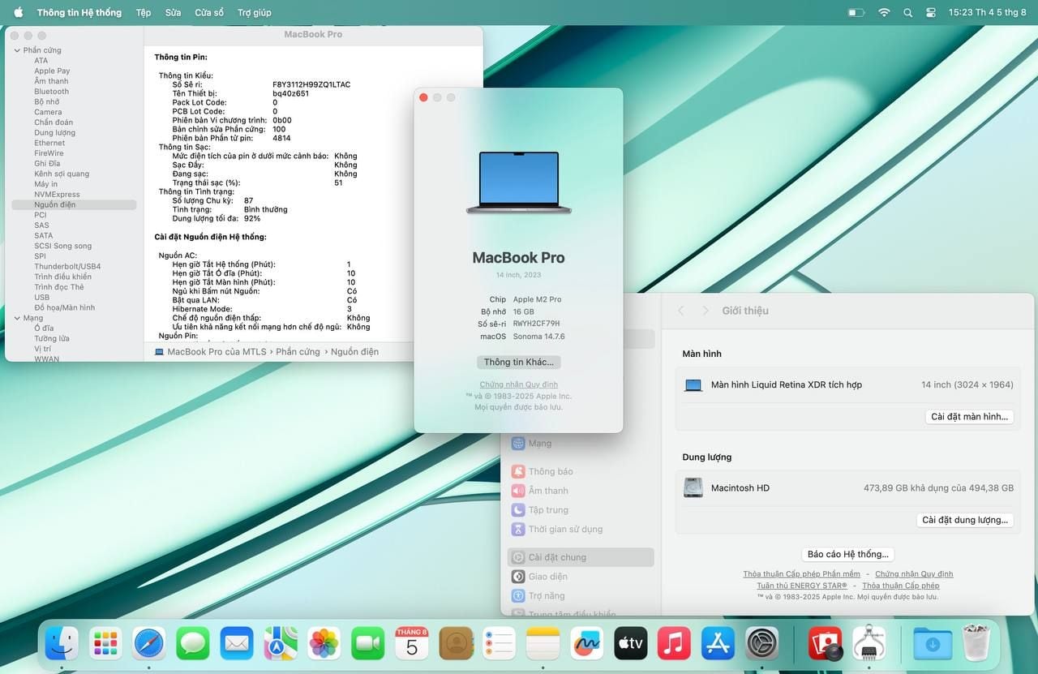Open Chứng nhận Quy định link in System Settings
This screenshot has width=1038, height=674.
coord(914,574)
